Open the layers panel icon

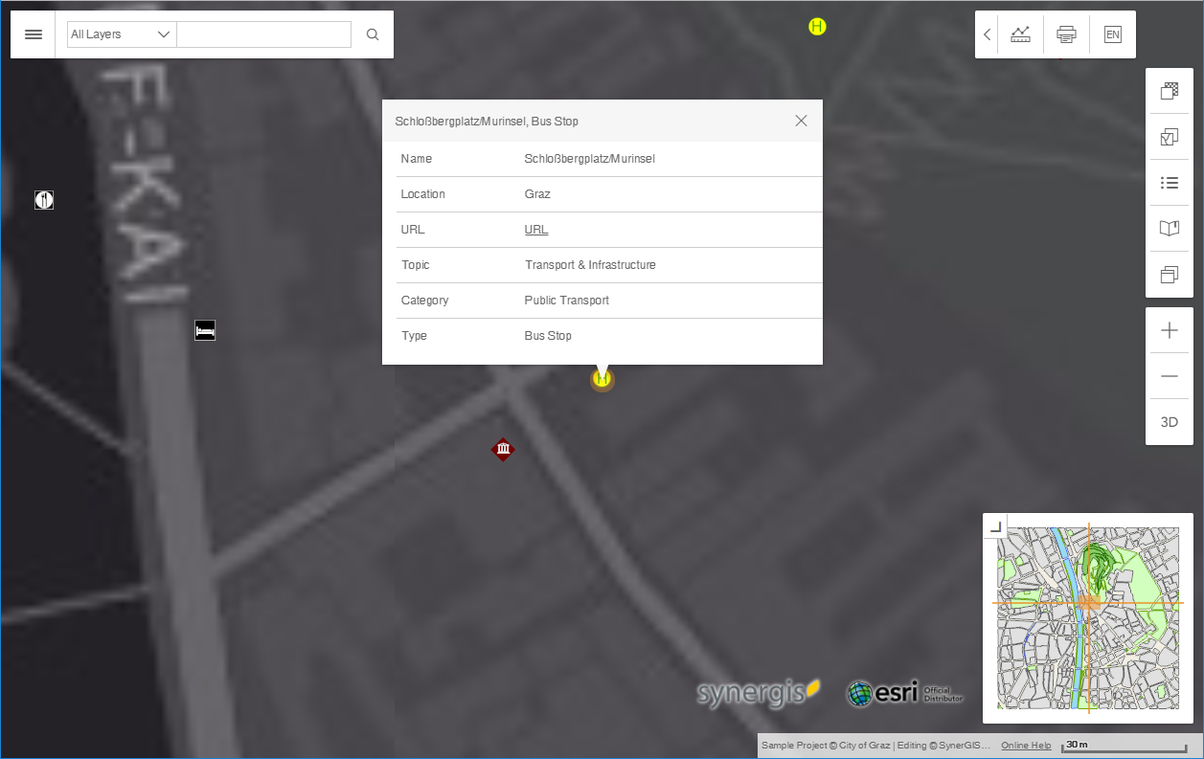click(x=1169, y=274)
